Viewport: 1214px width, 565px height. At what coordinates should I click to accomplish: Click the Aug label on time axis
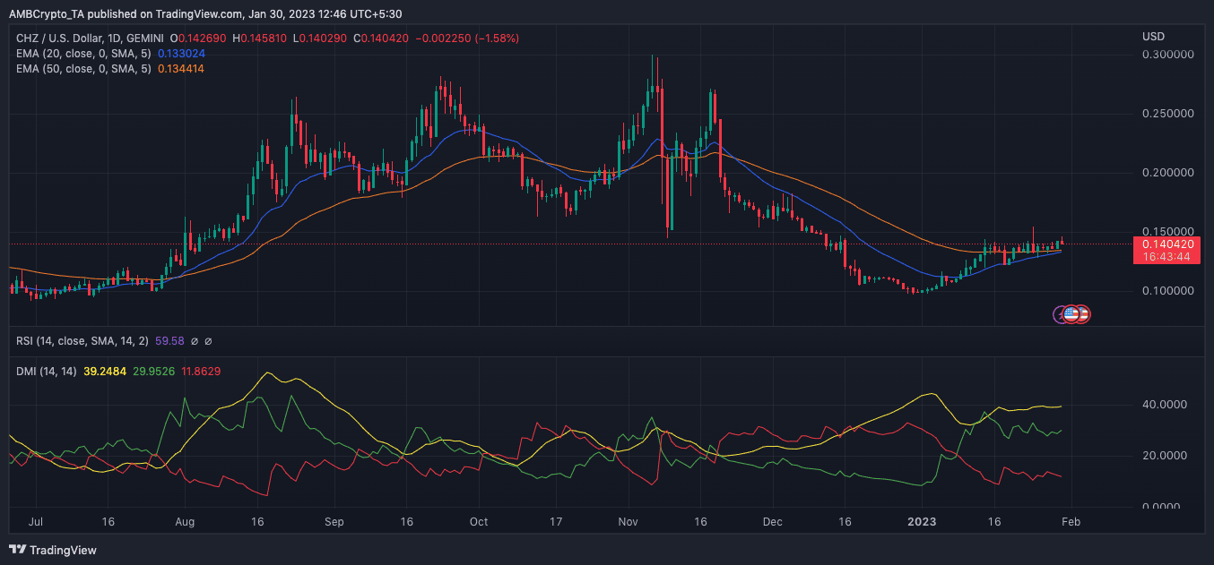186,520
